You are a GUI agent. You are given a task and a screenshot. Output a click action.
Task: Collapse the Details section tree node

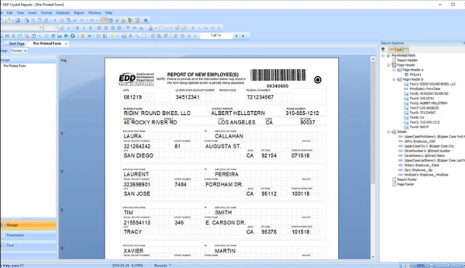click(x=388, y=132)
